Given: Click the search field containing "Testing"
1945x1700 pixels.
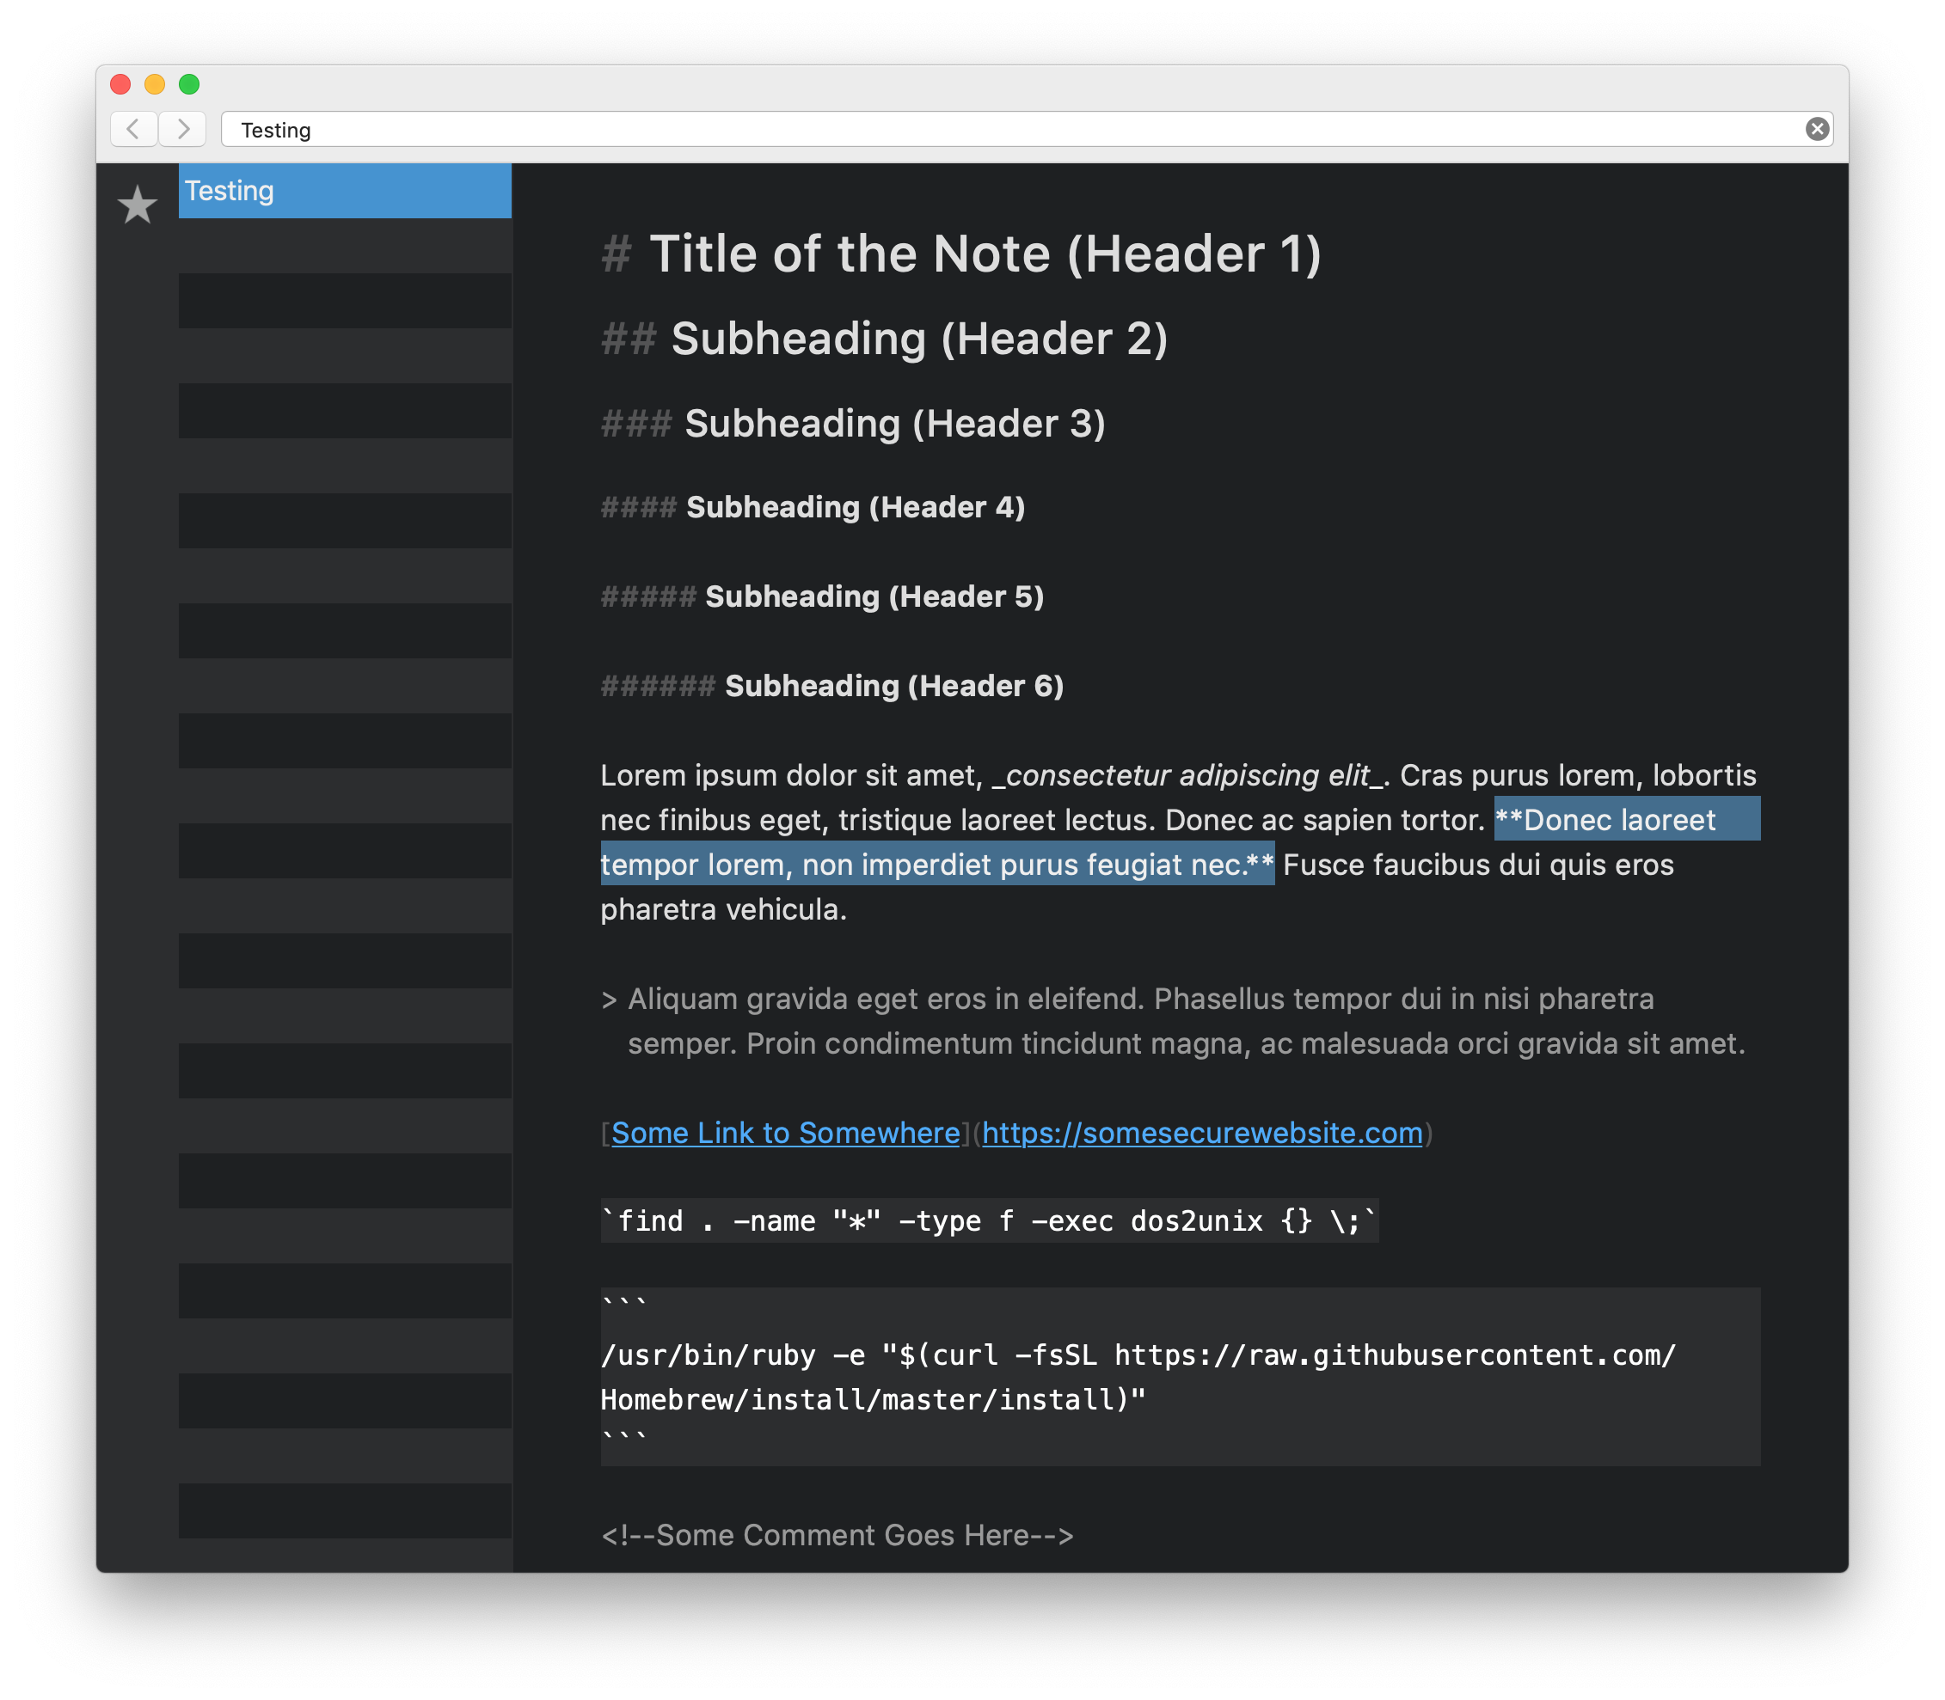Looking at the screenshot, I should click(1027, 129).
